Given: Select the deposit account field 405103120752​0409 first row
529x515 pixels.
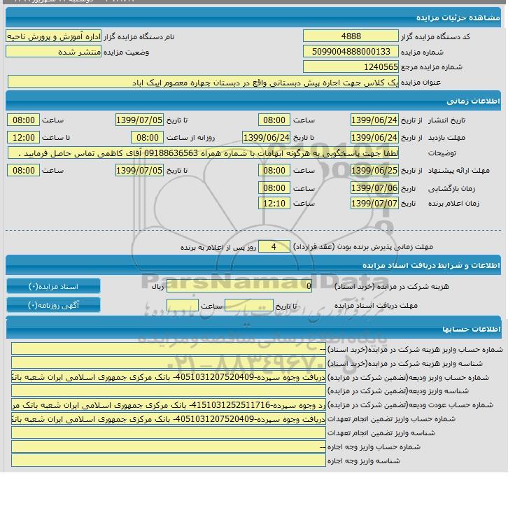Looking at the screenshot, I should point(169,377).
